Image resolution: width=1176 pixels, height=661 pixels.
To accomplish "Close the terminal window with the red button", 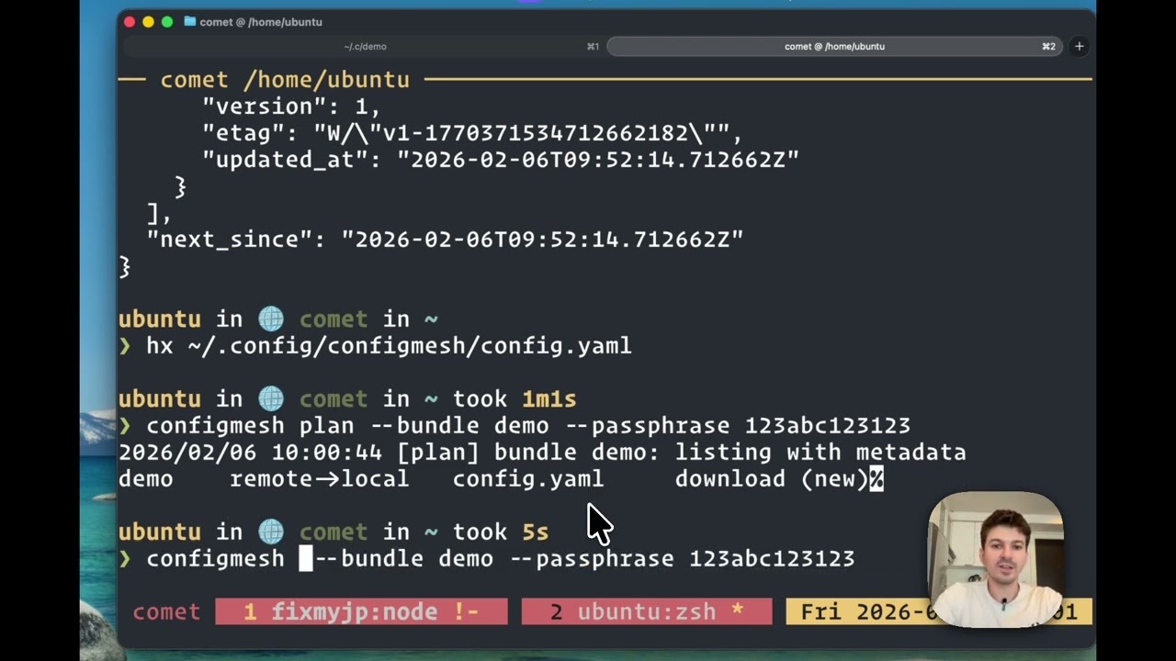I will pos(130,21).
